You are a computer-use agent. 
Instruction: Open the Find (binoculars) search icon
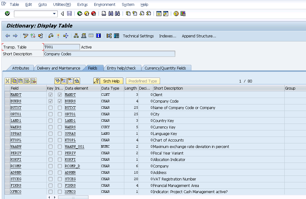(110, 14)
